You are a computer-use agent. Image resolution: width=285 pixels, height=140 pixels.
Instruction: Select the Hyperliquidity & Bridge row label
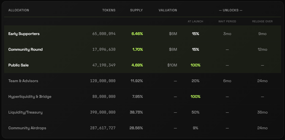tap(30, 97)
